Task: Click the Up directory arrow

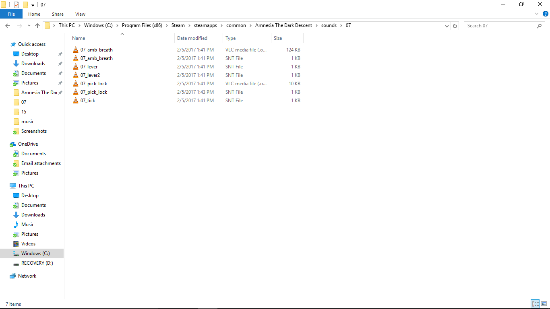Action: coord(37,25)
